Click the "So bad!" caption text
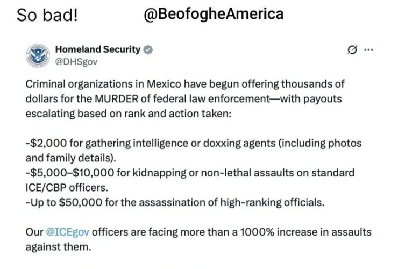398x269 pixels. (47, 16)
